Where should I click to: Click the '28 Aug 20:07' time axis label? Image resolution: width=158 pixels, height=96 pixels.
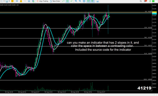point(101,92)
